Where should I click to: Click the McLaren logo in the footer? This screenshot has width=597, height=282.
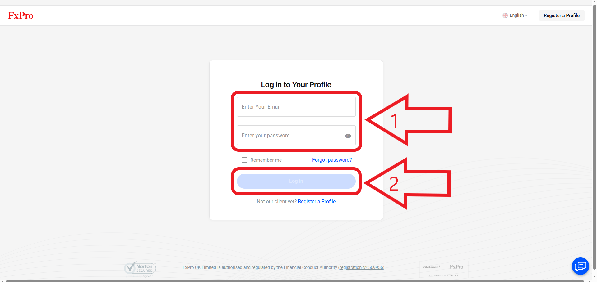432,267
